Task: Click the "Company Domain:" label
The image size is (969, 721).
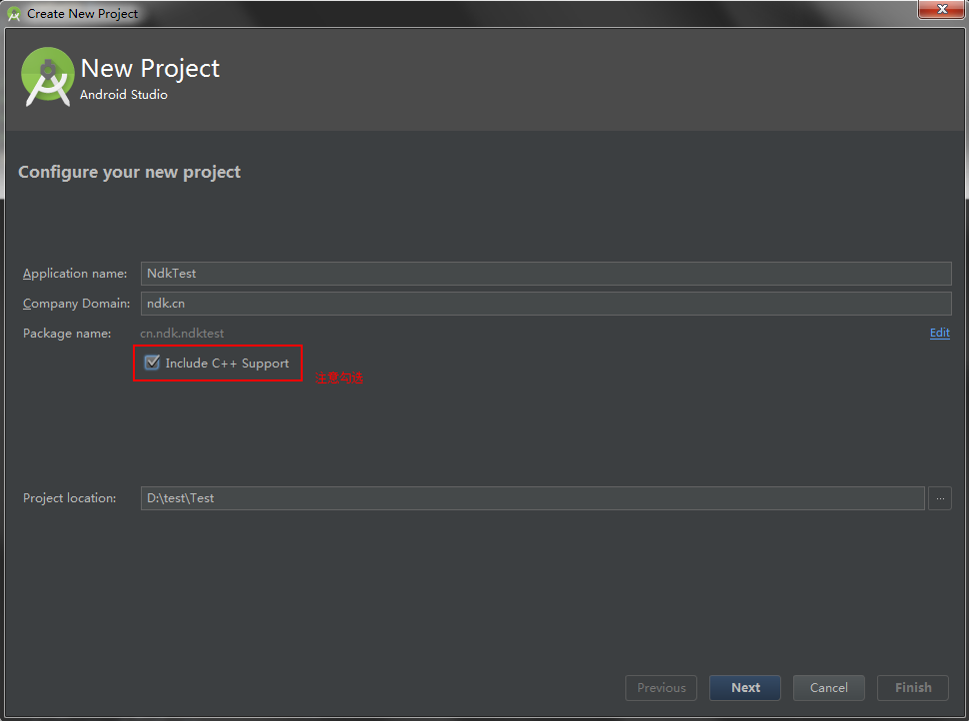Action: (x=76, y=304)
